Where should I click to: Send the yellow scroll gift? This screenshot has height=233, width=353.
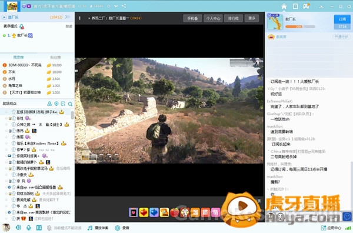(x=164, y=212)
